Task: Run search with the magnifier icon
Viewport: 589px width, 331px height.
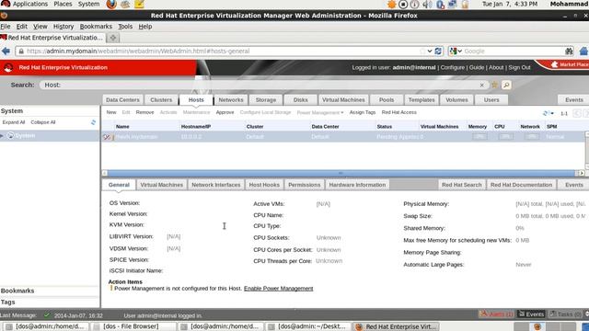Action: tap(506, 85)
